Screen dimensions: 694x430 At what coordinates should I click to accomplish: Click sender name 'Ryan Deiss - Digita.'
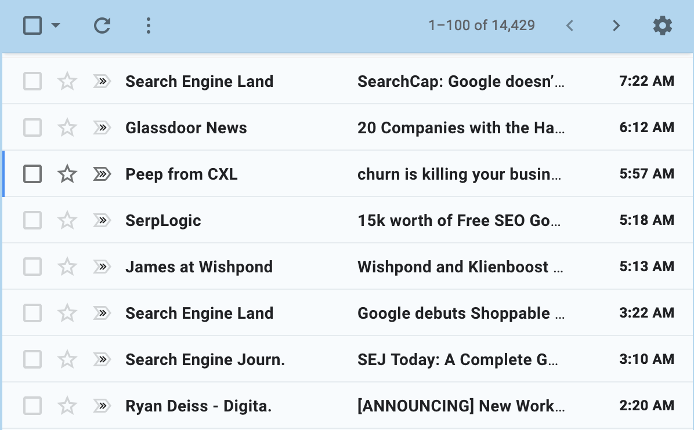(x=198, y=406)
